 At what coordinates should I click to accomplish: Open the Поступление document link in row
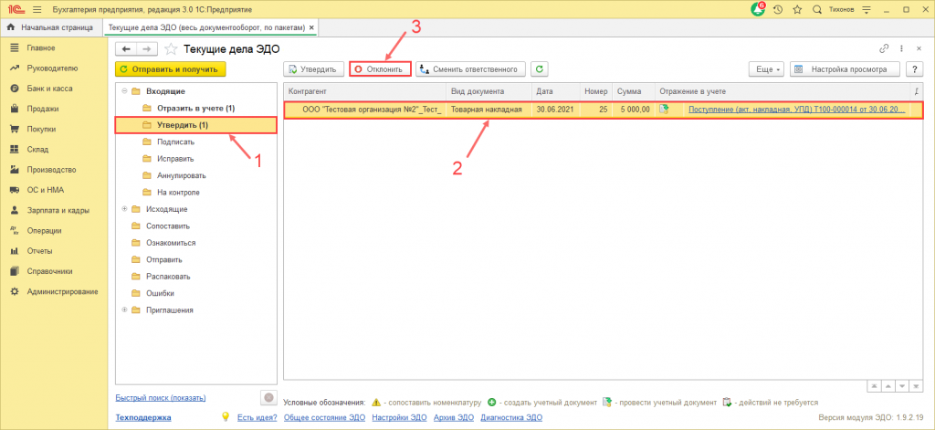coord(796,110)
